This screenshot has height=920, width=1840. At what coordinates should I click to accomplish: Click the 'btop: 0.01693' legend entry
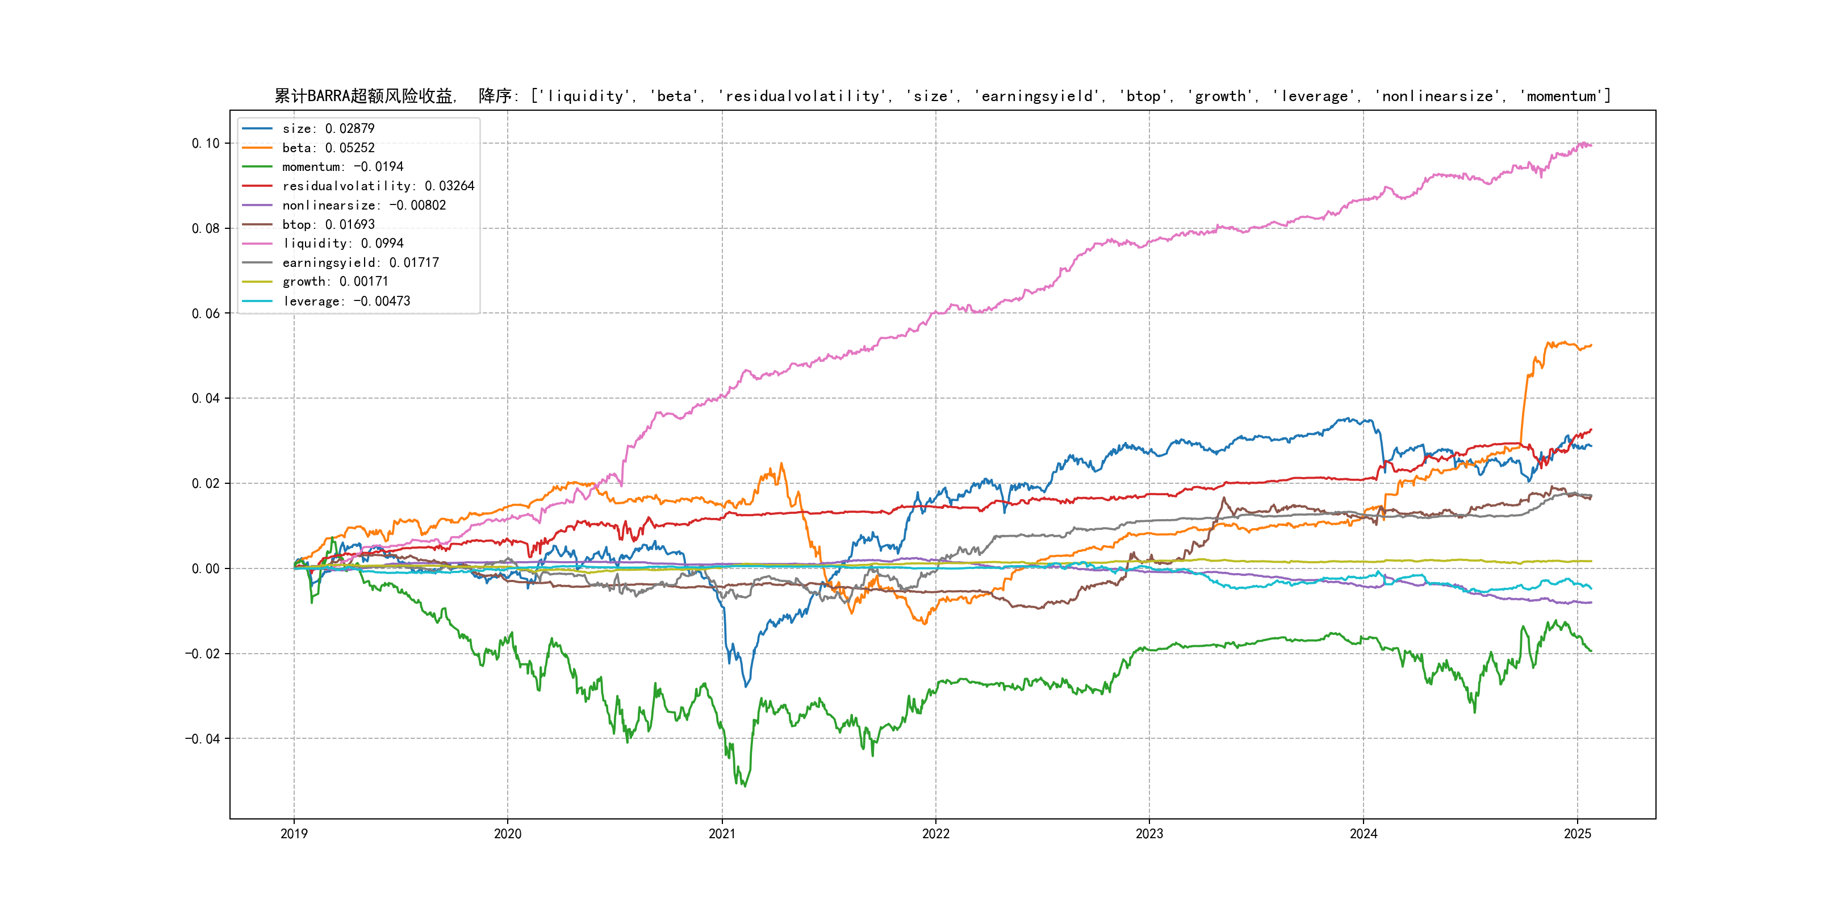tap(328, 224)
